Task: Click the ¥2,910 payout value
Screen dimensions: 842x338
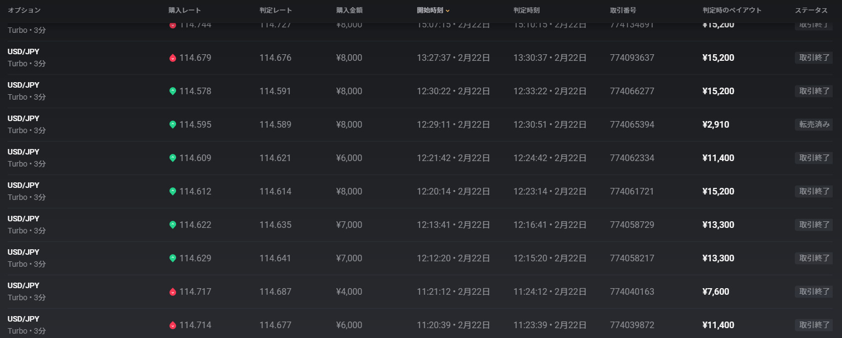Action: (x=716, y=125)
